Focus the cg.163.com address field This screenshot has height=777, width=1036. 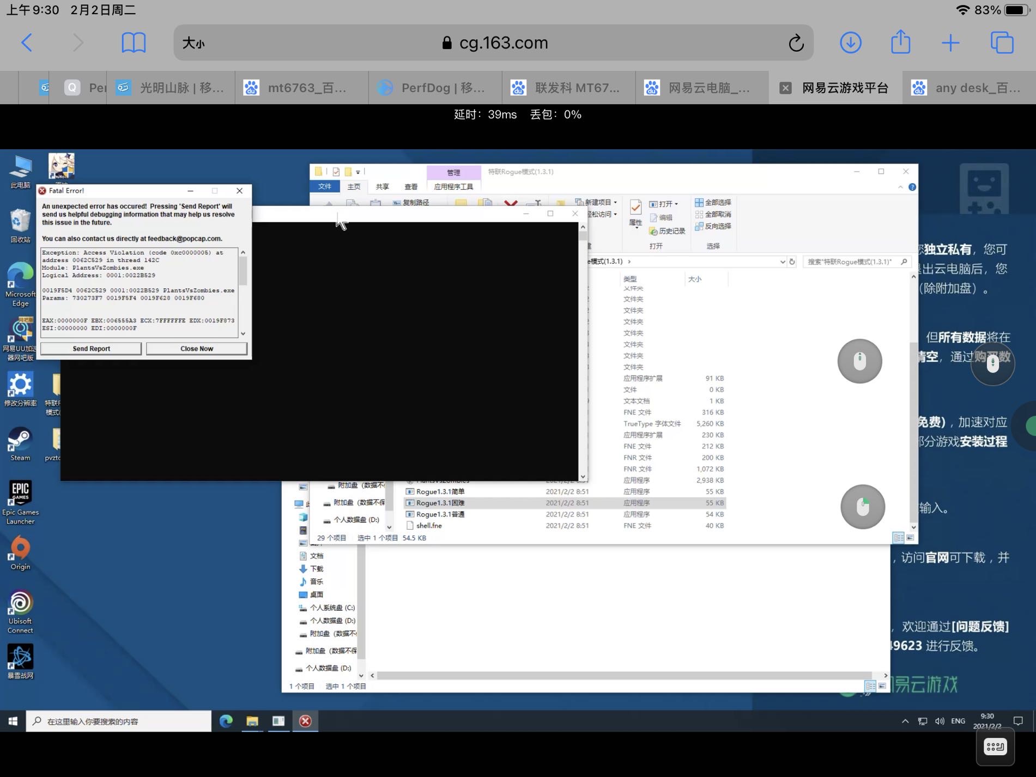pyautogui.click(x=493, y=43)
